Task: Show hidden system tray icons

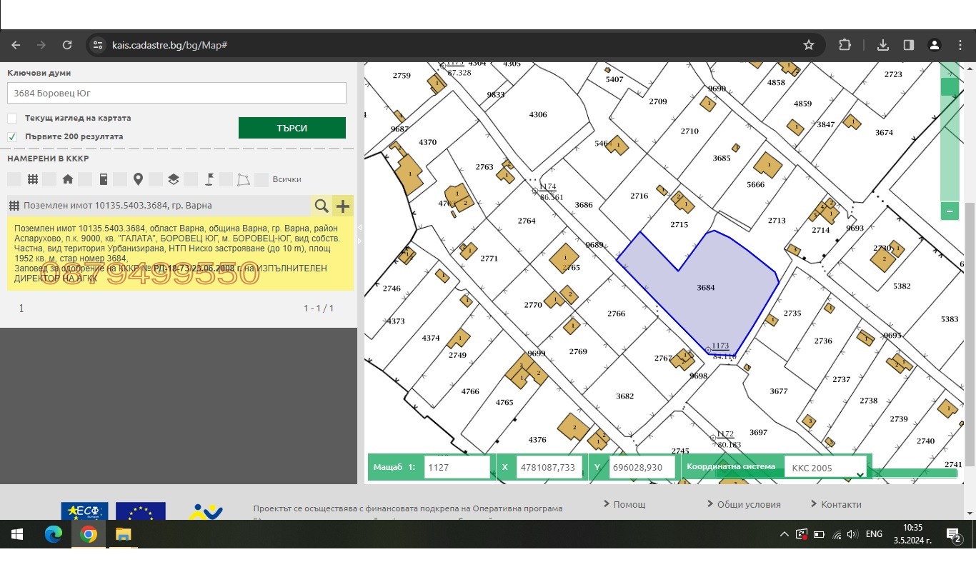Action: (785, 534)
